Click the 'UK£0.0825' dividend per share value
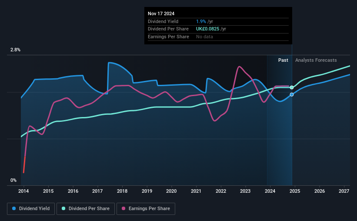This screenshot has width=357, height=221. point(208,29)
